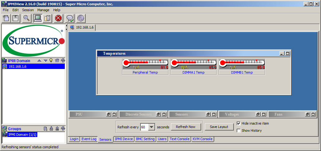Screen dimensions: 321x151
Task: Switch to the KVM Console tab
Action: pos(202,139)
